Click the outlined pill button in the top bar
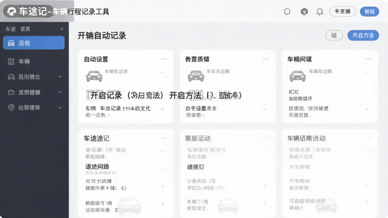The image size is (388, 218). (343, 12)
